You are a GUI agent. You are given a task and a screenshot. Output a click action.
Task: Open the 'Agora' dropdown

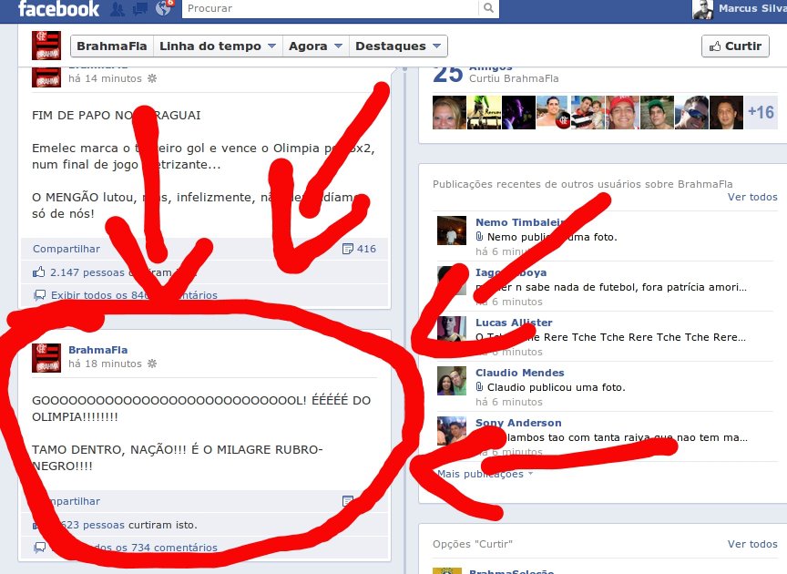(x=315, y=46)
